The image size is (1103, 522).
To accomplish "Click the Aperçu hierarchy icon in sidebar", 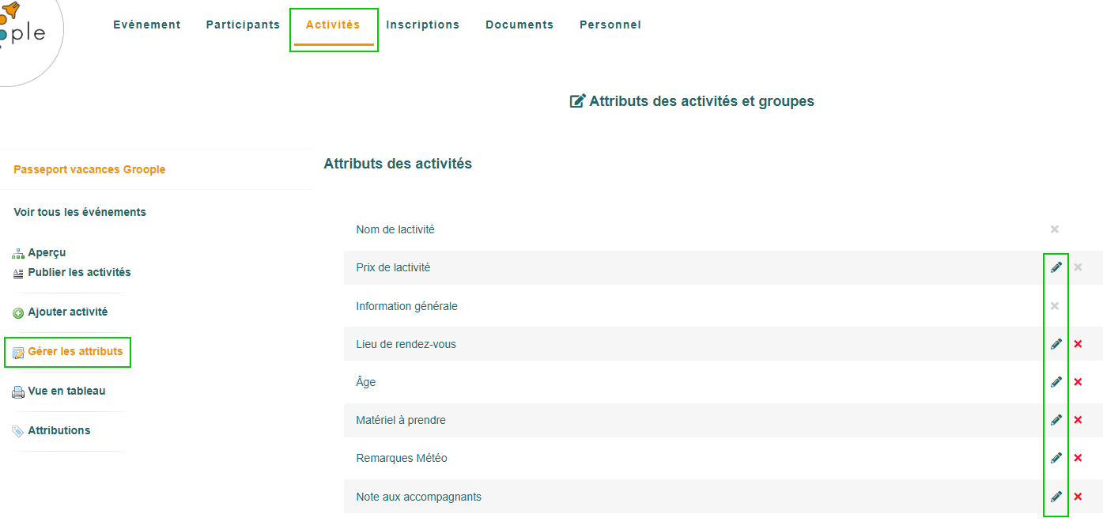I will (x=18, y=254).
